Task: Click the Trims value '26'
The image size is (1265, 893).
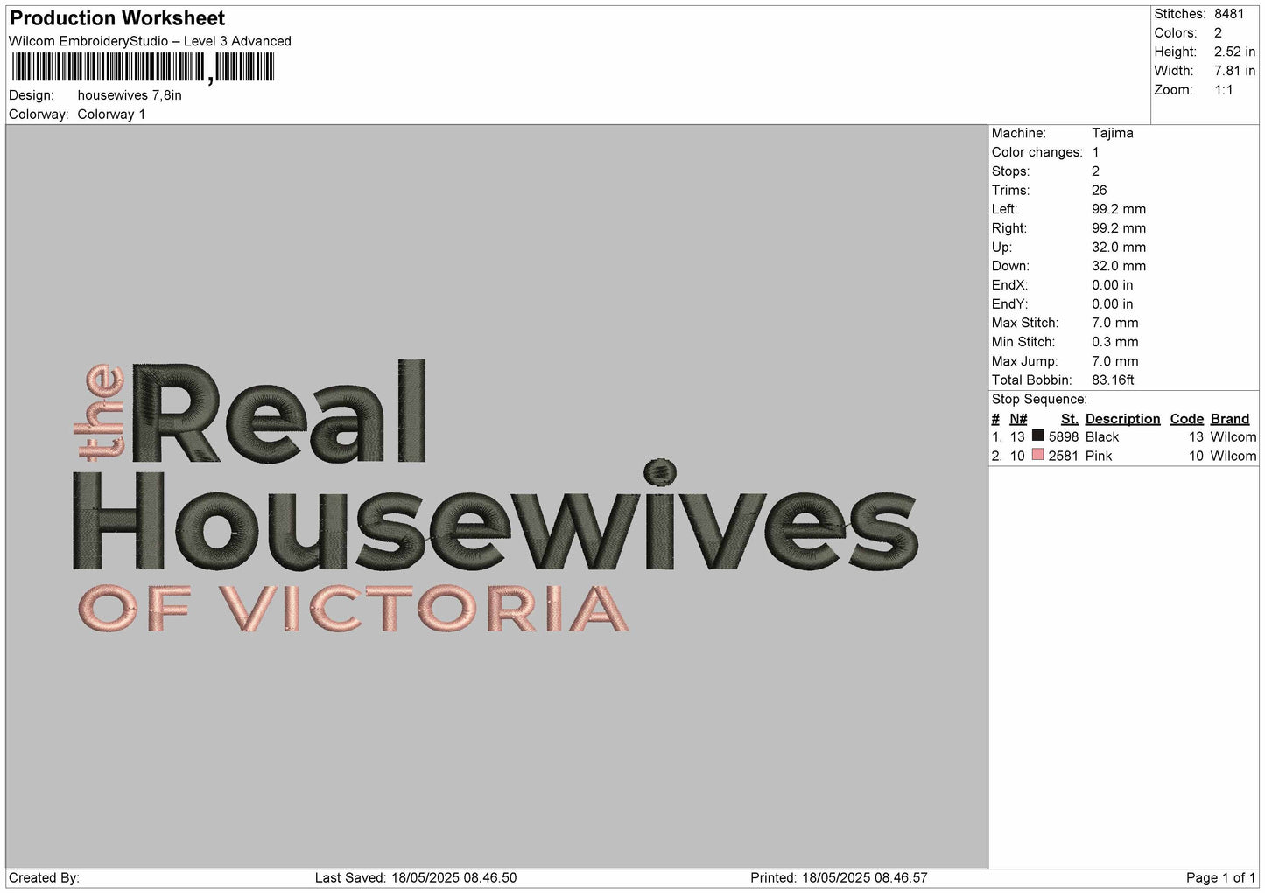Action: point(1100,190)
